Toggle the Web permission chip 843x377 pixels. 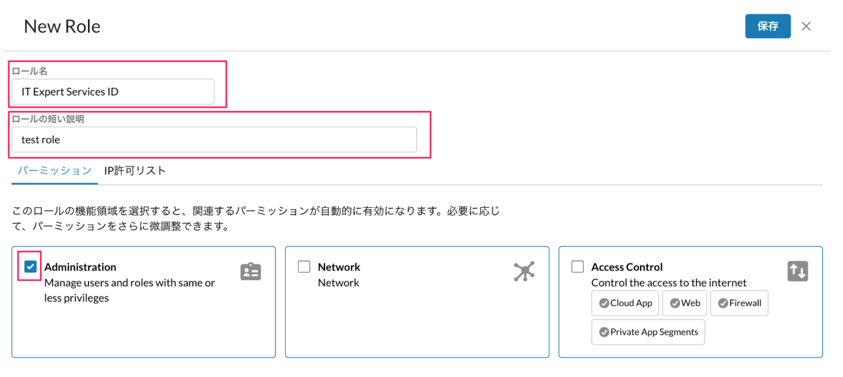[x=685, y=303]
